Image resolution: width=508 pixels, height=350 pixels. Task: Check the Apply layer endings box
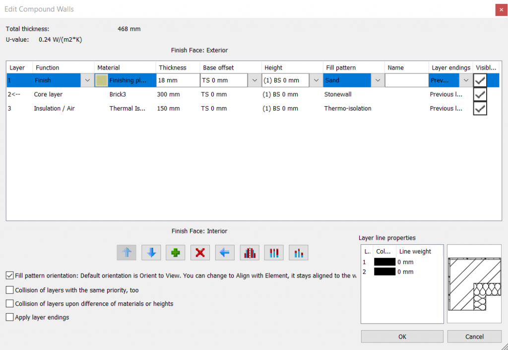[9, 317]
